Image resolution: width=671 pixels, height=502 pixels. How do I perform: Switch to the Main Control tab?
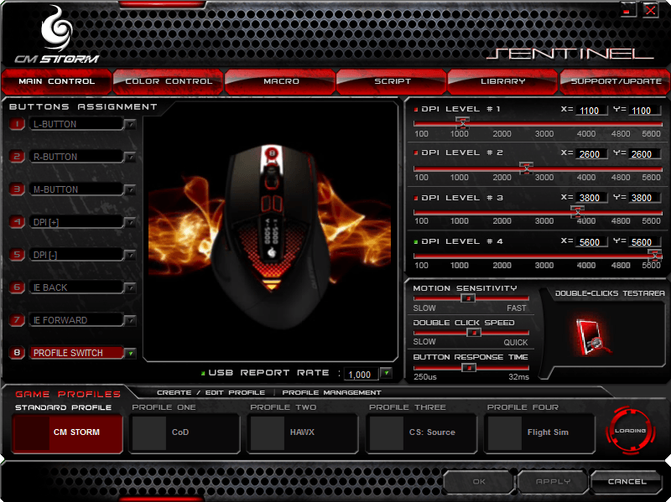pyautogui.click(x=56, y=81)
